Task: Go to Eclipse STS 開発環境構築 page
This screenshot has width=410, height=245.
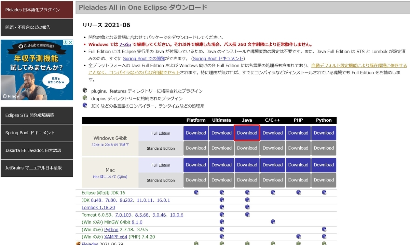Action: [37, 115]
